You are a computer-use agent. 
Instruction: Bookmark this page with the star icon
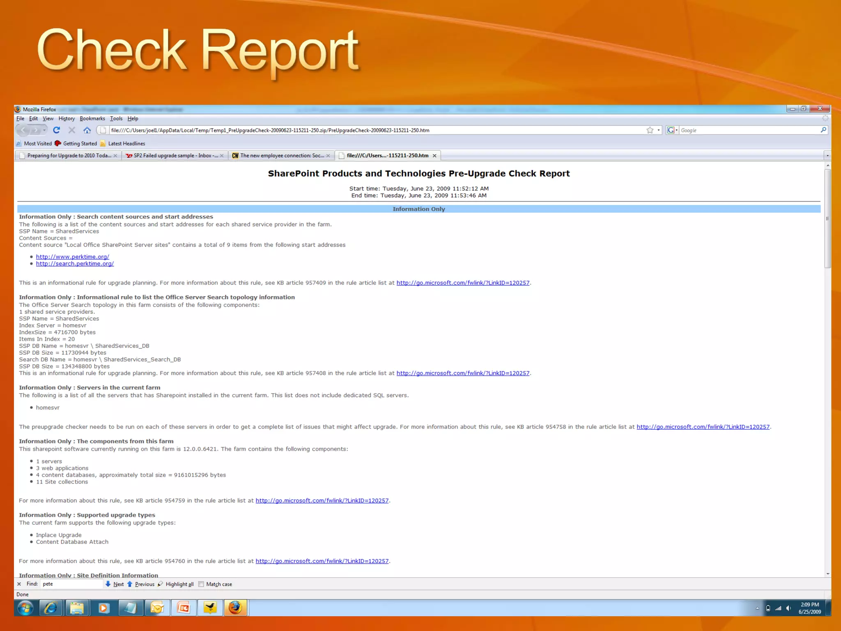[x=650, y=130]
